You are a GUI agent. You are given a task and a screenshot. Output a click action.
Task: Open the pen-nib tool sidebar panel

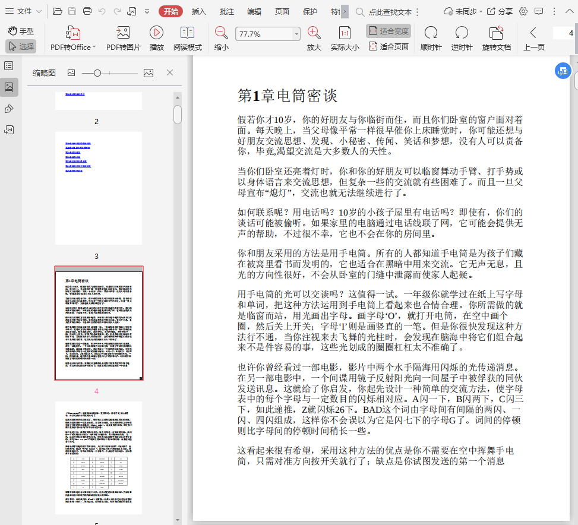click(9, 109)
